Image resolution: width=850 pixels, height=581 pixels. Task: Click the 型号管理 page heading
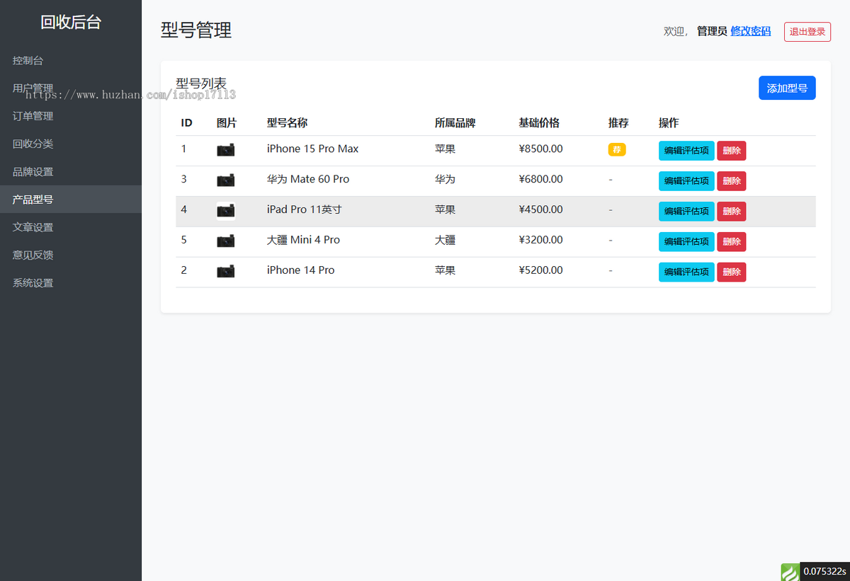[196, 30]
